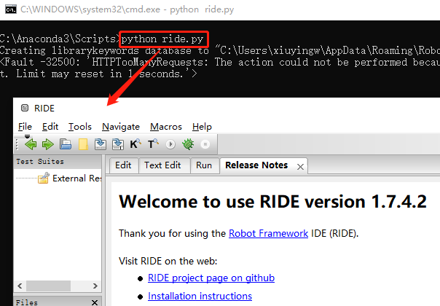Click the Files panel header
This screenshot has width=440, height=306.
click(x=58, y=301)
